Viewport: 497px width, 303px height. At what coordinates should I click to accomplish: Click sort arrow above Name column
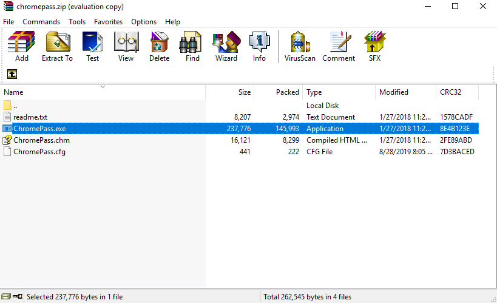click(x=103, y=87)
